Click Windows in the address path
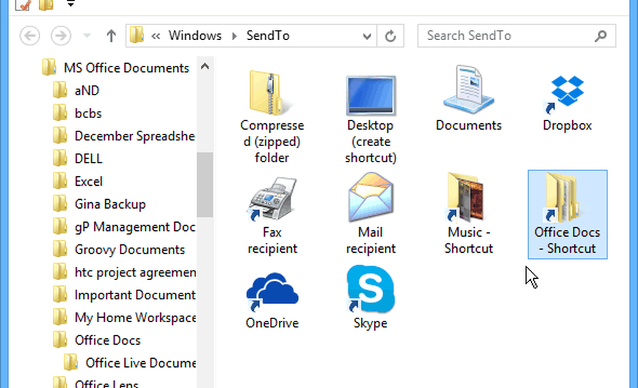This screenshot has width=638, height=388. point(195,36)
